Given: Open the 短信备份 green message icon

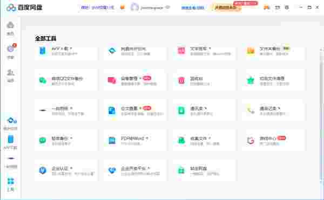Looking at the screenshot, I should point(43,140).
